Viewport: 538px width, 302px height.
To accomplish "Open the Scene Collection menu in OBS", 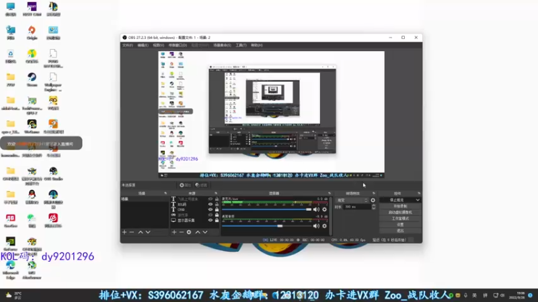I will pos(223,45).
